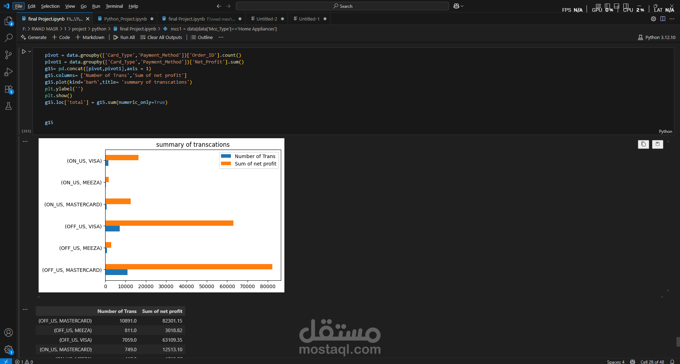
Task: Add a new Markdown cell
Action: point(90,37)
